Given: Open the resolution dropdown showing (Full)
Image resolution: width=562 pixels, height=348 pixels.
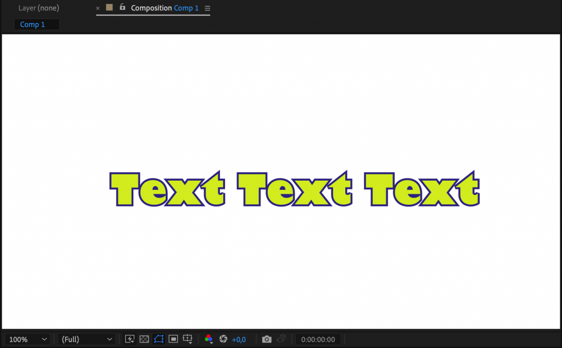Looking at the screenshot, I should (x=86, y=339).
